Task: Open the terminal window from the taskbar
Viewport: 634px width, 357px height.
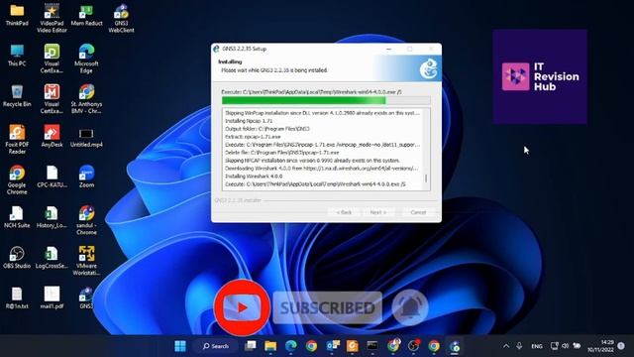Action: [372, 346]
